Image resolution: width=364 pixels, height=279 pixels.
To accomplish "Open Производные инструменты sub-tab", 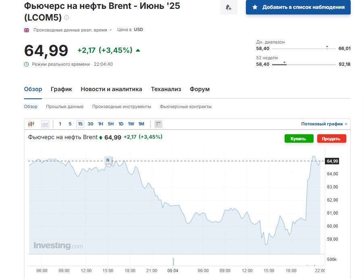I will [122, 106].
